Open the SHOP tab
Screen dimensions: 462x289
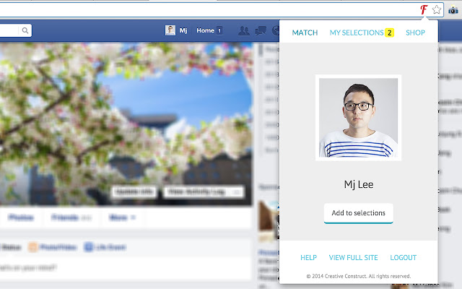[x=416, y=33]
